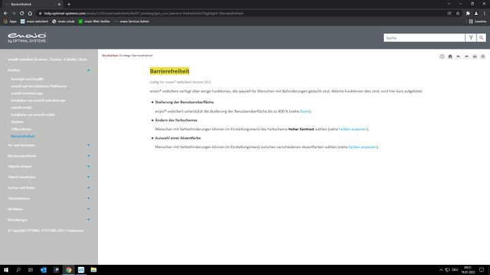The height and width of the screenshot is (275, 490).
Task: Open Konzepte und Begriffe sidebar topic
Action: pyautogui.click(x=27, y=79)
